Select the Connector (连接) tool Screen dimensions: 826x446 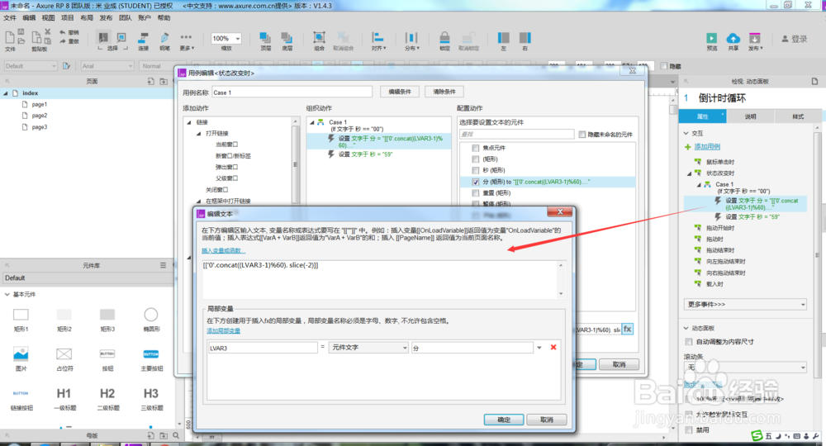pos(143,38)
